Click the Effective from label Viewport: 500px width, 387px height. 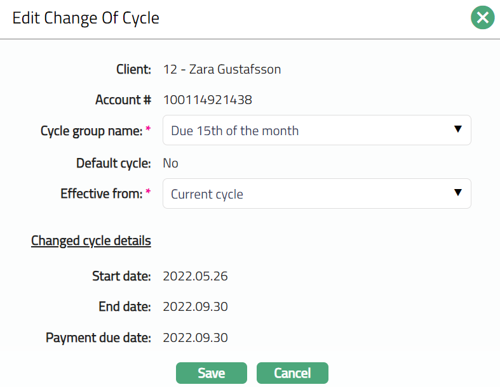point(101,194)
